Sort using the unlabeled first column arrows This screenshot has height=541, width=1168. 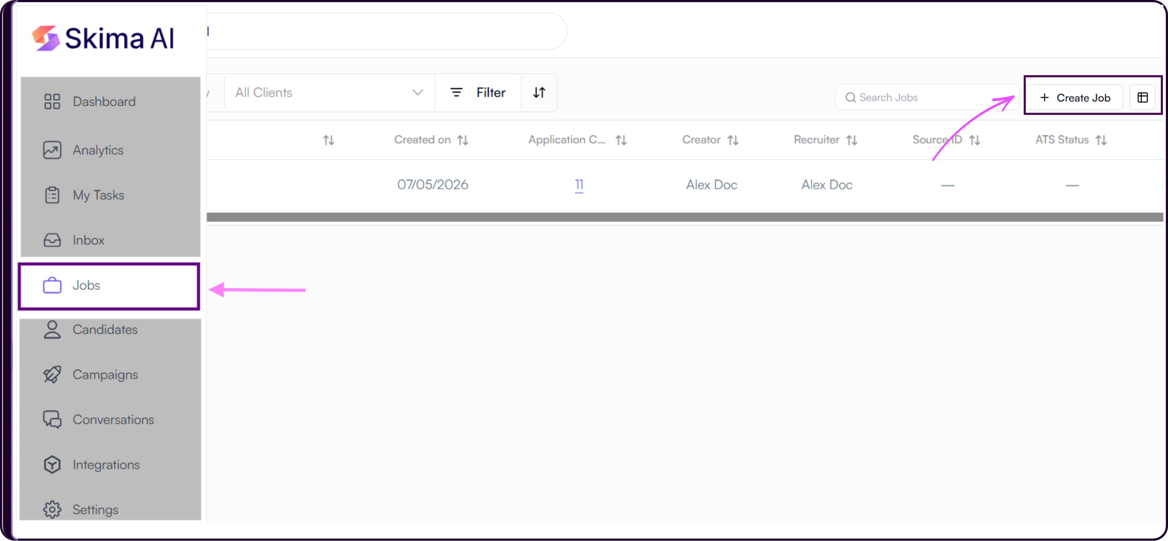329,140
